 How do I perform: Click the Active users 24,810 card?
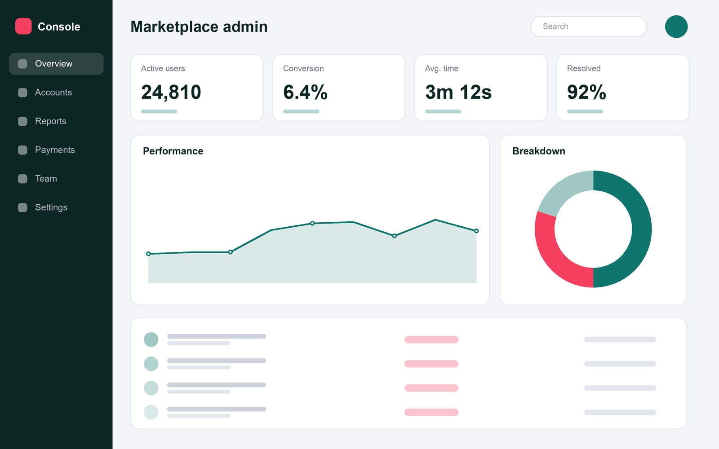point(197,88)
